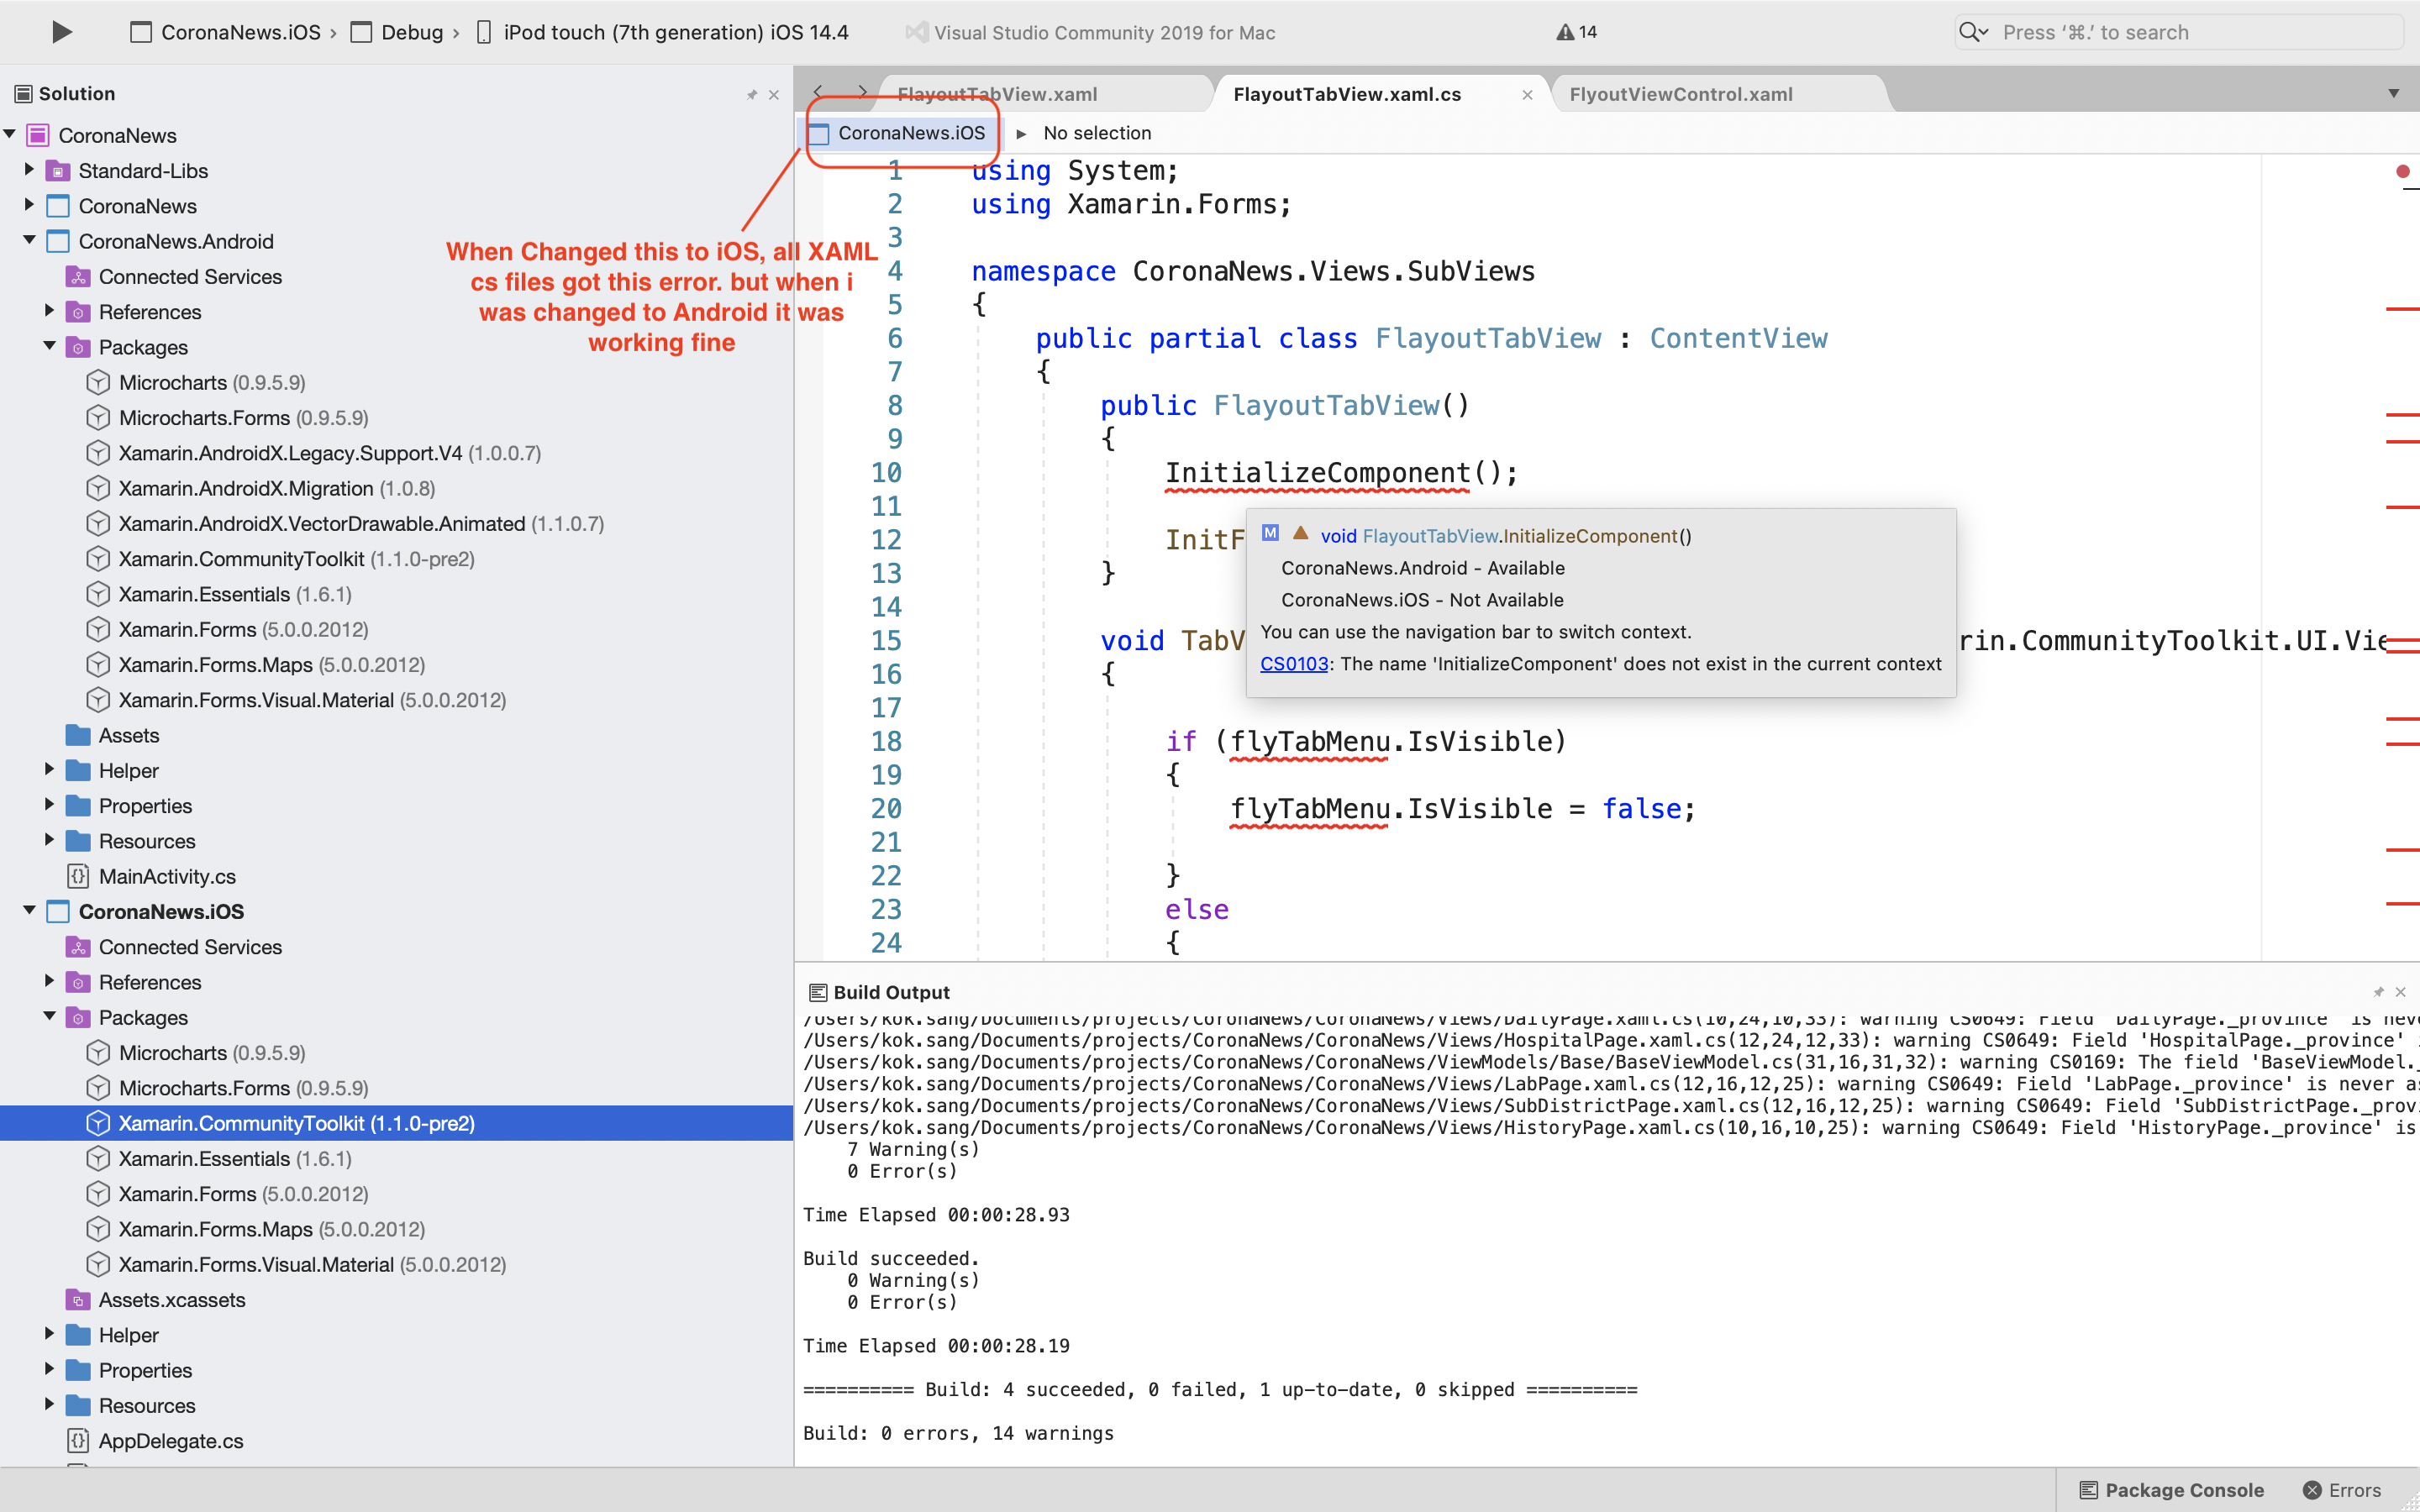Expand References under CoronaNews.Android
Screen dimensions: 2420x1512
47,311
